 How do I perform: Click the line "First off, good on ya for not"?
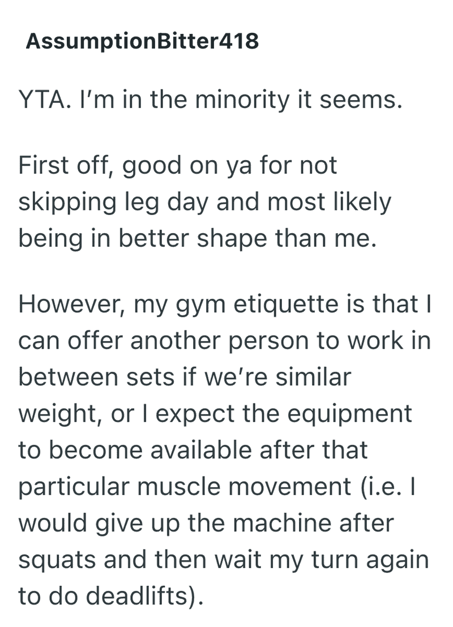click(x=178, y=166)
